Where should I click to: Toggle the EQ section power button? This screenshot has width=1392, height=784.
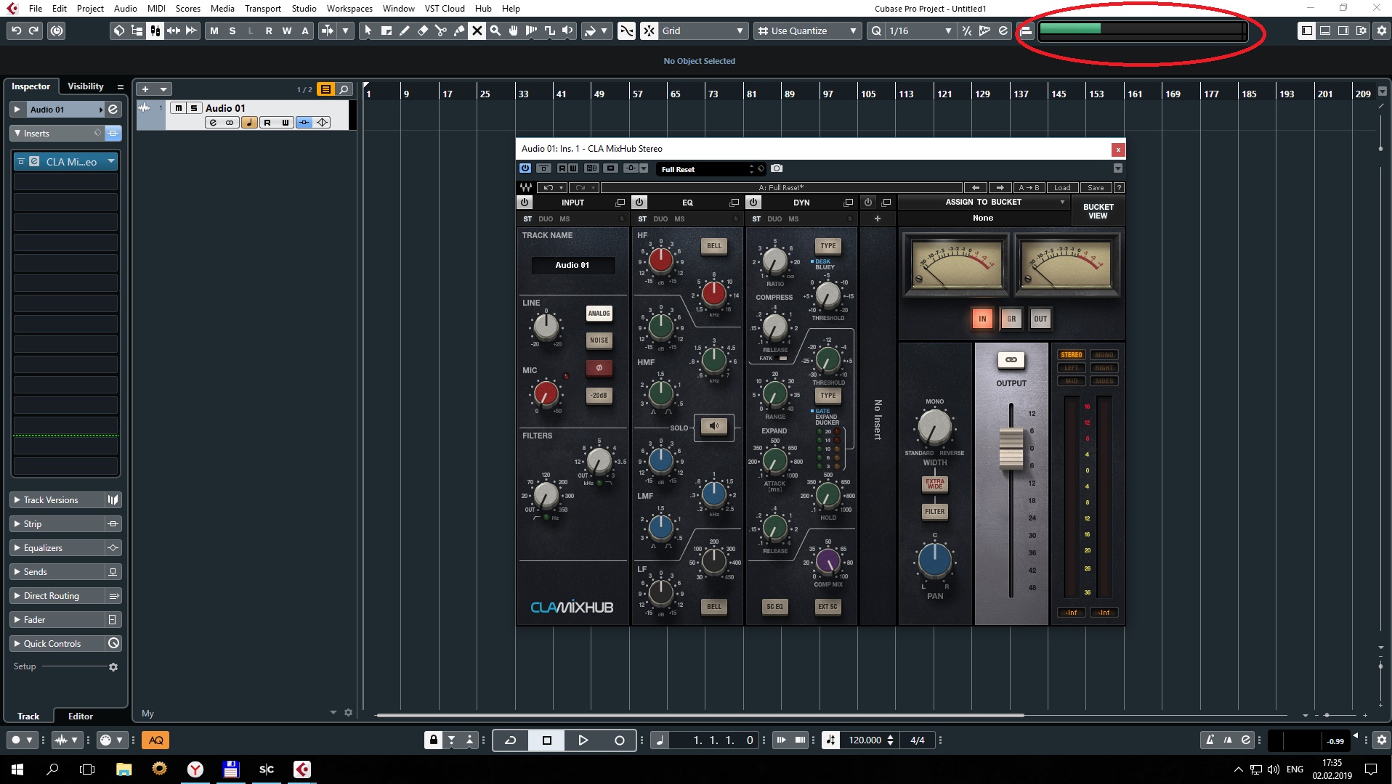pyautogui.click(x=639, y=203)
